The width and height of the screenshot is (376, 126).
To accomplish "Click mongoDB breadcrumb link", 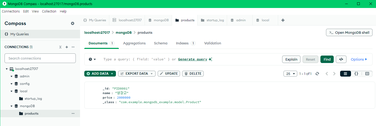I will (124, 32).
